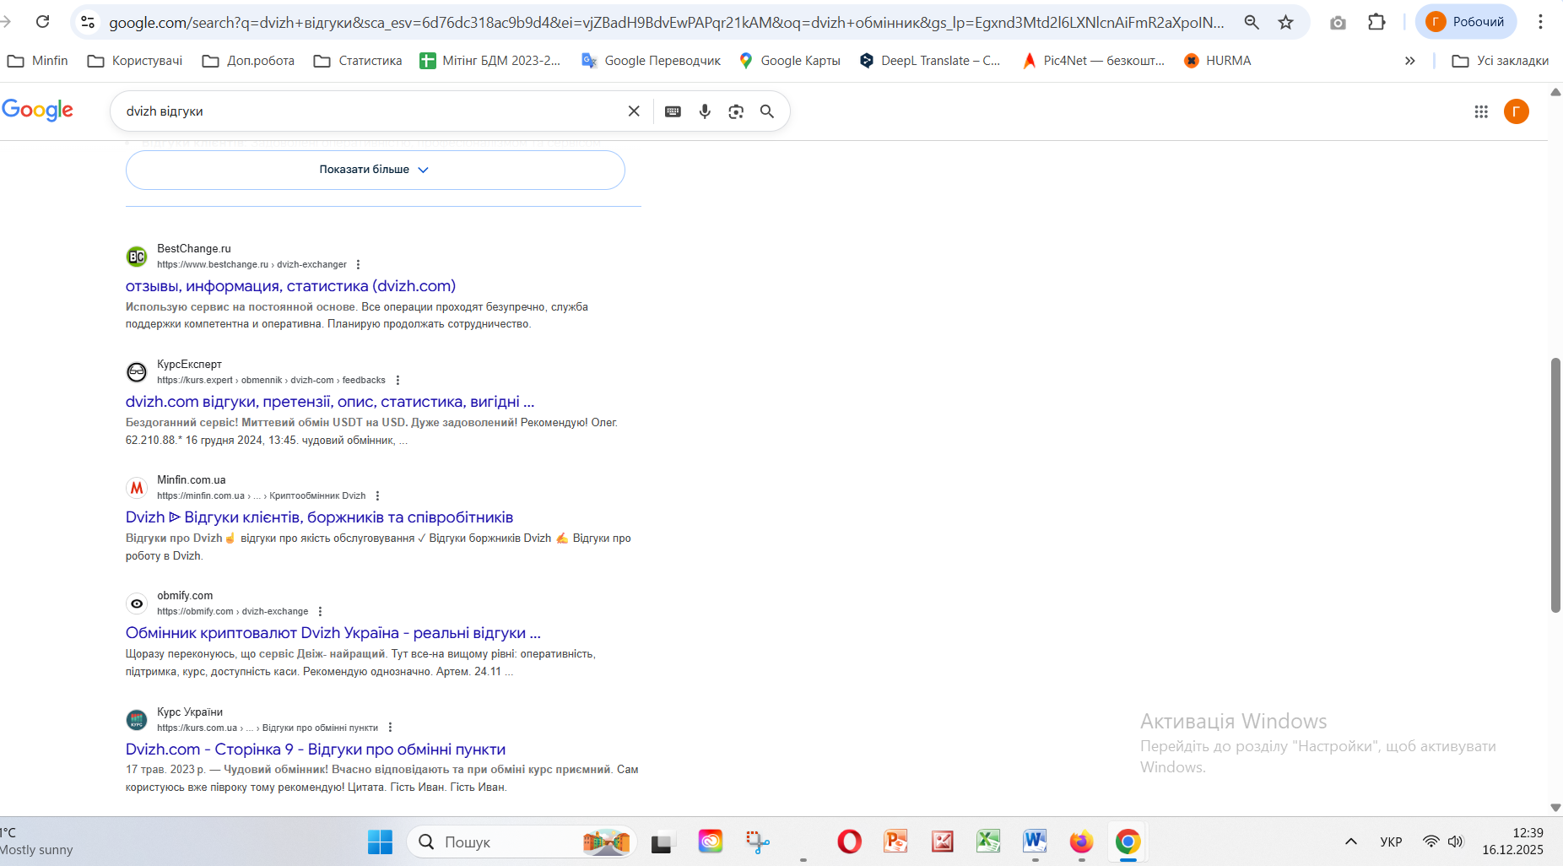This screenshot has height=866, width=1563.
Task: Open site information icon in address bar
Action: coord(88,22)
